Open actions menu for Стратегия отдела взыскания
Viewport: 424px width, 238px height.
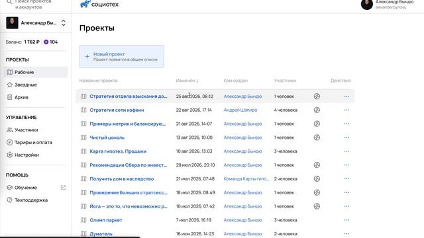[x=346, y=97]
